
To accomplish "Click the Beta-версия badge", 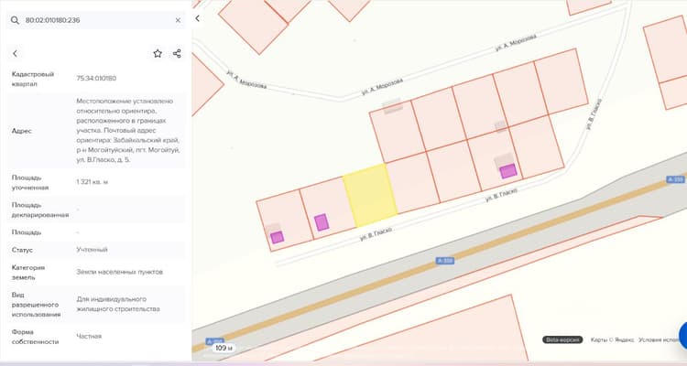I will click(x=562, y=339).
